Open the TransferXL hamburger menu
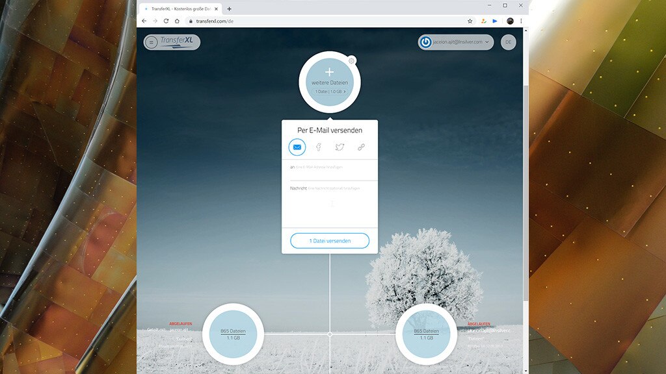666x374 pixels. pos(151,41)
